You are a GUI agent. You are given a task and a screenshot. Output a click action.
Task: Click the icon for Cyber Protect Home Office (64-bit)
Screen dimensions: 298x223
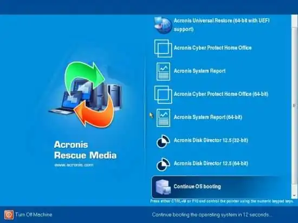tap(163, 95)
